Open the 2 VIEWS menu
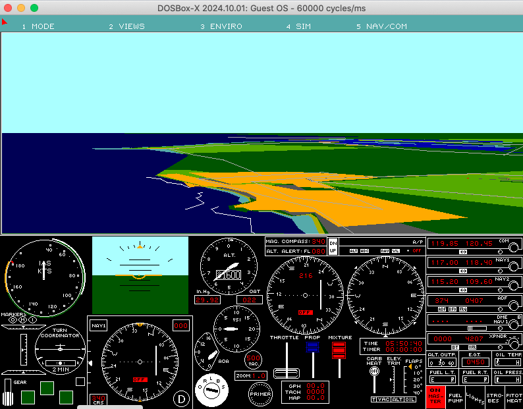The width and height of the screenshot is (523, 409). (x=126, y=26)
